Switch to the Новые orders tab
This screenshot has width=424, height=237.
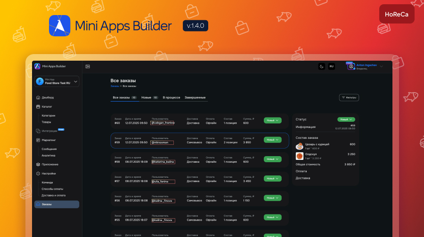149,97
